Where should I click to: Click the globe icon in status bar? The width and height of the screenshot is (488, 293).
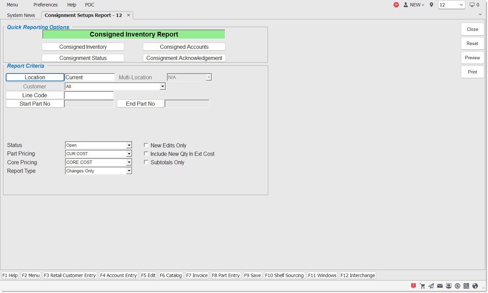(x=475, y=286)
